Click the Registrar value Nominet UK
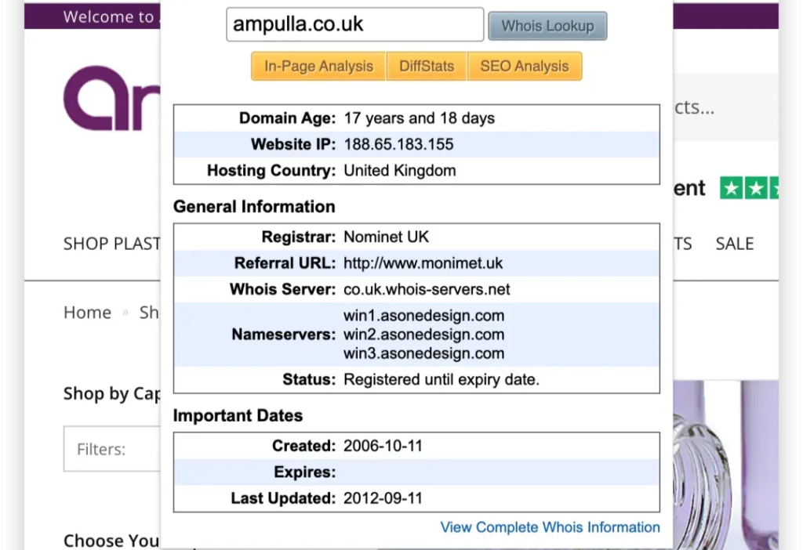The width and height of the screenshot is (803, 550). coord(386,237)
